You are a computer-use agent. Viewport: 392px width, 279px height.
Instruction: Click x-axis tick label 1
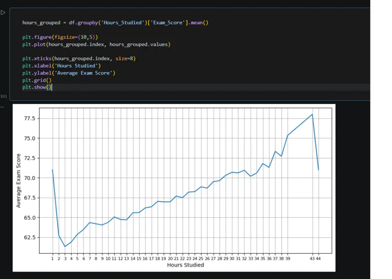[53, 259]
